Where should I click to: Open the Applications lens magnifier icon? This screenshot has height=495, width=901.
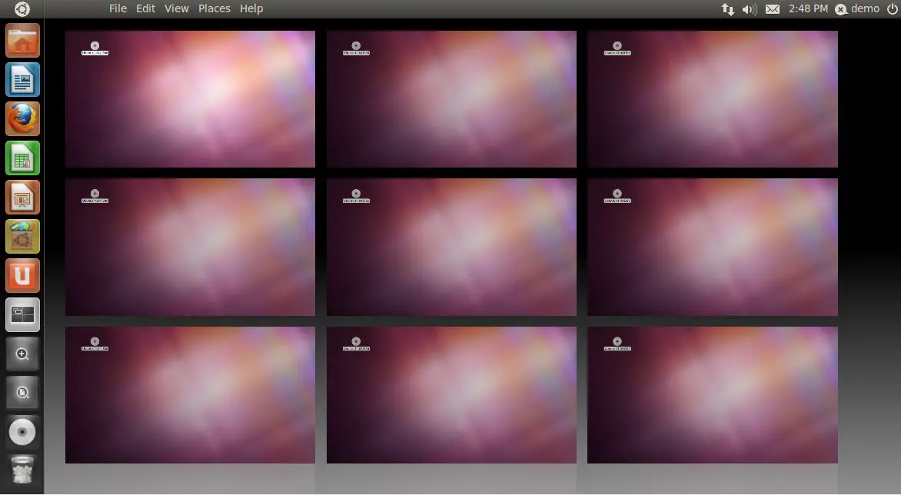22,354
